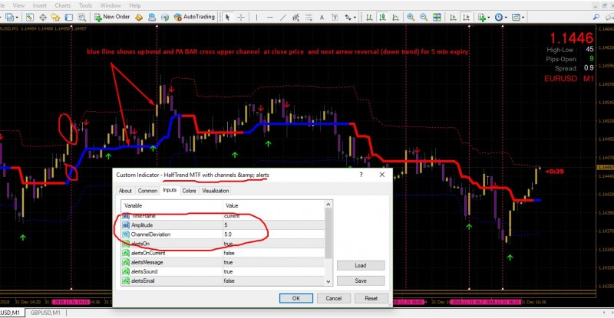The height and width of the screenshot is (318, 614).
Task: Open the Charts menu
Action: 63,5
